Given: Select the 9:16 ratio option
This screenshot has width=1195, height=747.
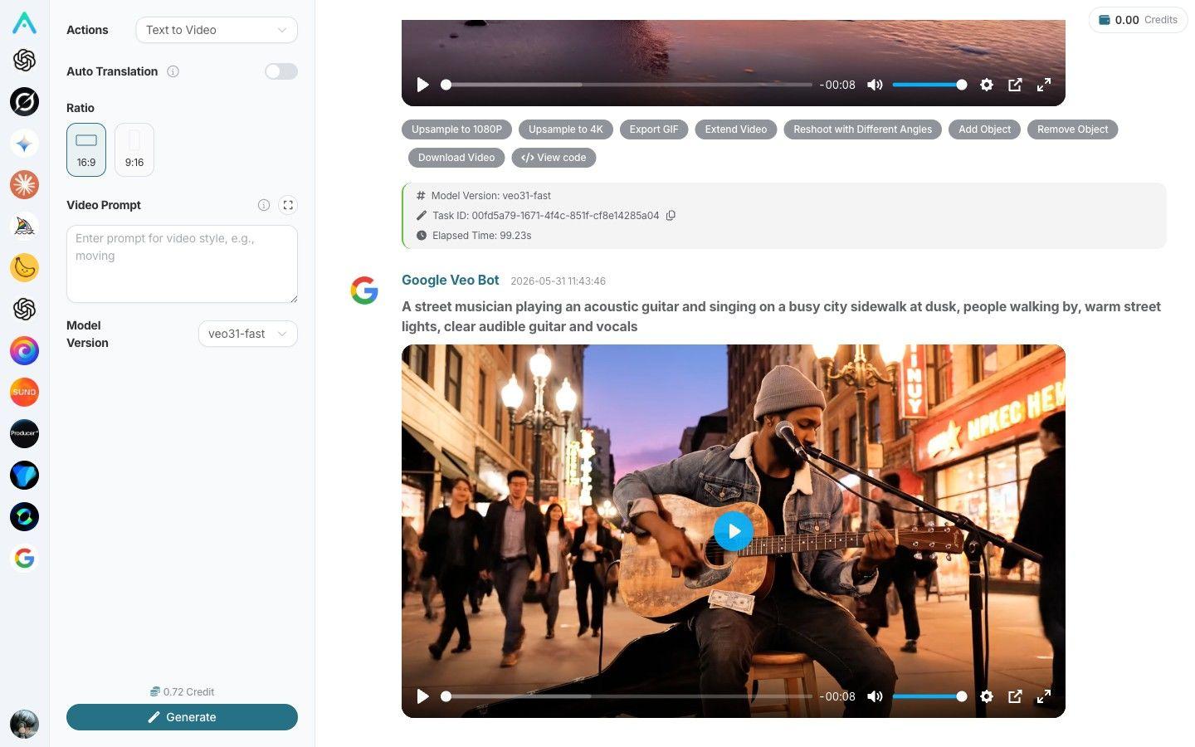Looking at the screenshot, I should (134, 149).
